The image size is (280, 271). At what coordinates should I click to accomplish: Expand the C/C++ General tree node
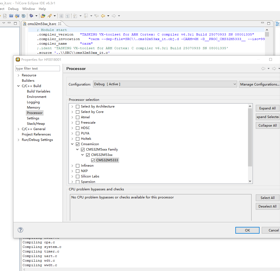(x=18, y=129)
